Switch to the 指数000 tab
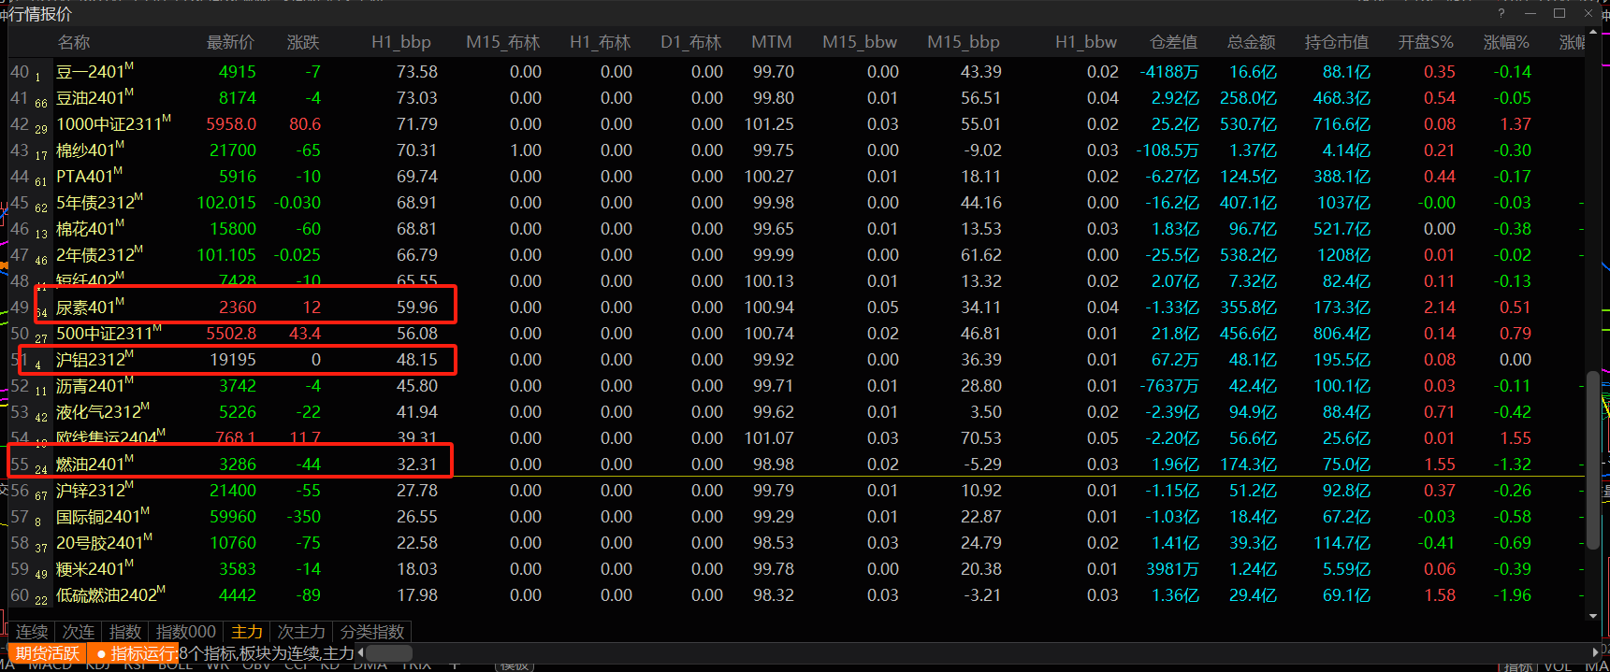 [185, 632]
